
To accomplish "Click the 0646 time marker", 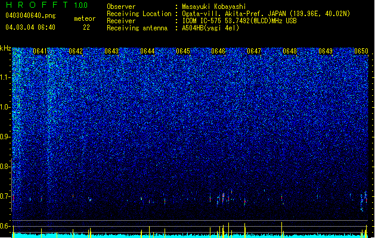I will click(x=218, y=51).
